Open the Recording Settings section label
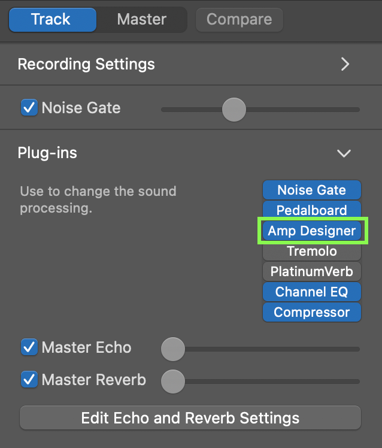This screenshot has width=382, height=448. point(86,64)
